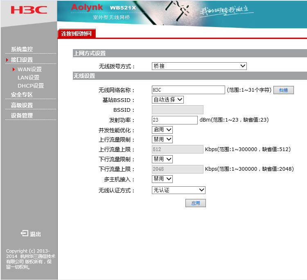Click the 无线网络名称 input field
The height and width of the screenshot is (280, 307).
click(x=188, y=90)
